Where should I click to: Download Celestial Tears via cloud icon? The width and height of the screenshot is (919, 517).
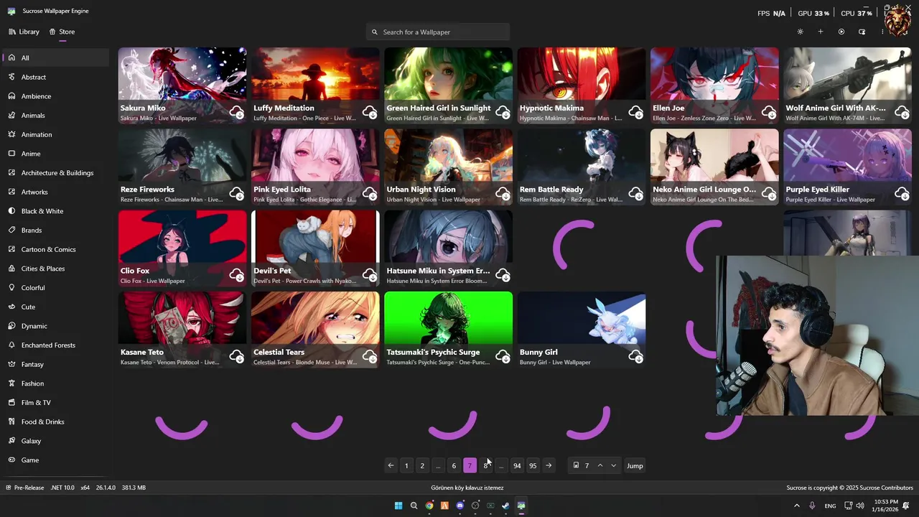370,356
